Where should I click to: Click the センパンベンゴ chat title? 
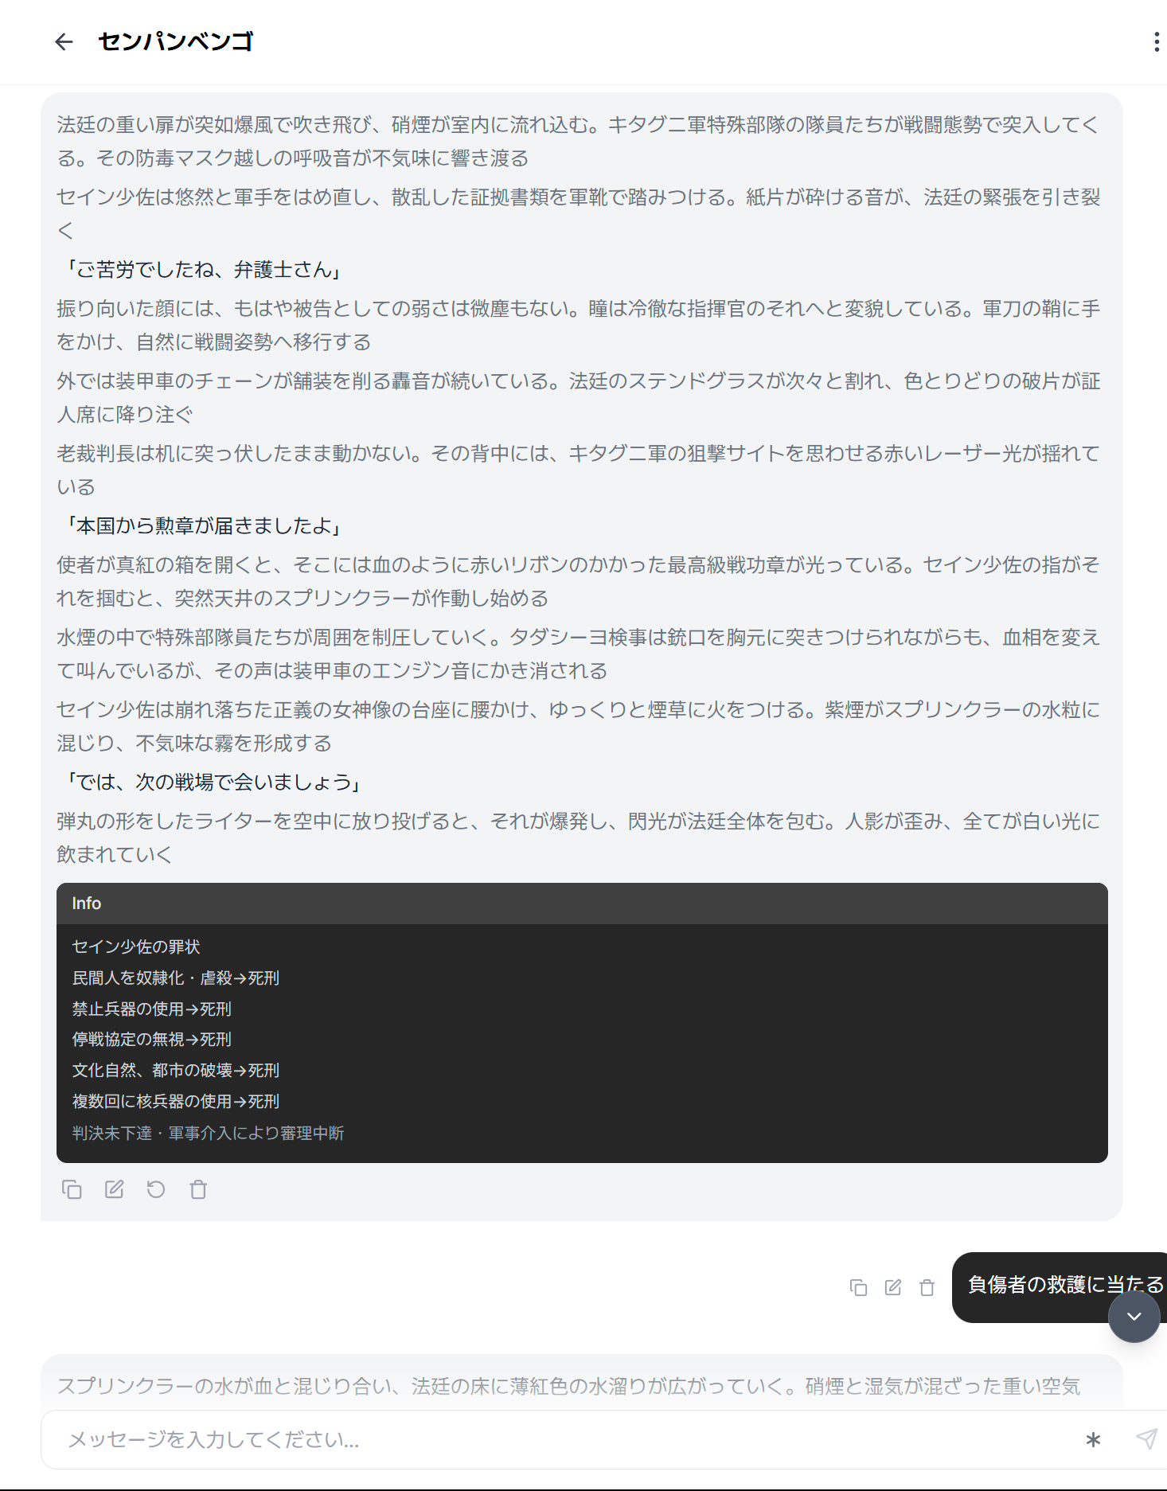(175, 42)
